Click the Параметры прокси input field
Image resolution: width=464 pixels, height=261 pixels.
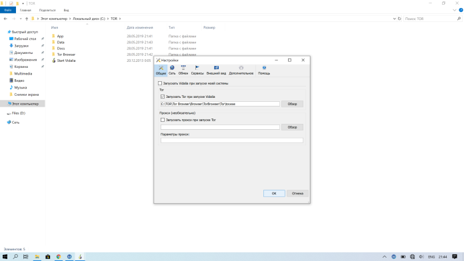coord(232,140)
